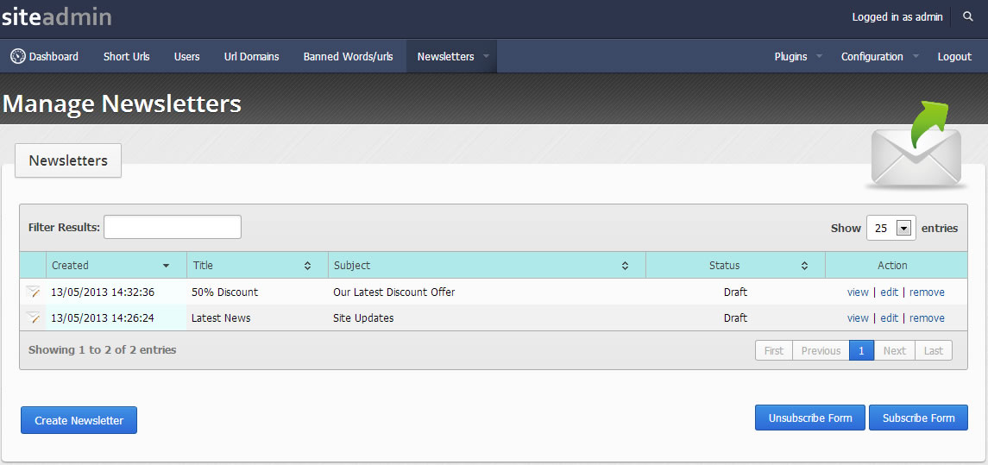Viewport: 988px width, 465px height.
Task: Sort table by Subject column
Action: pyautogui.click(x=625, y=266)
